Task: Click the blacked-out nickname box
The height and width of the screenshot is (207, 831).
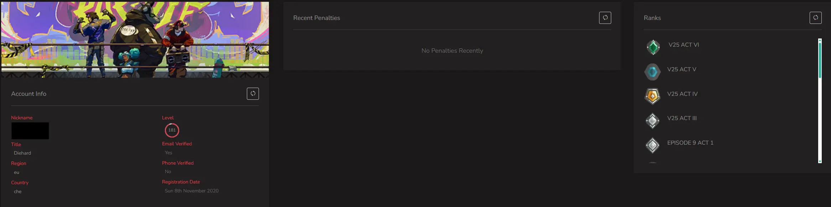Action: (30, 131)
